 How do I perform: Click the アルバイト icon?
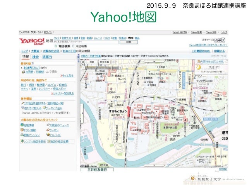click(x=48, y=135)
